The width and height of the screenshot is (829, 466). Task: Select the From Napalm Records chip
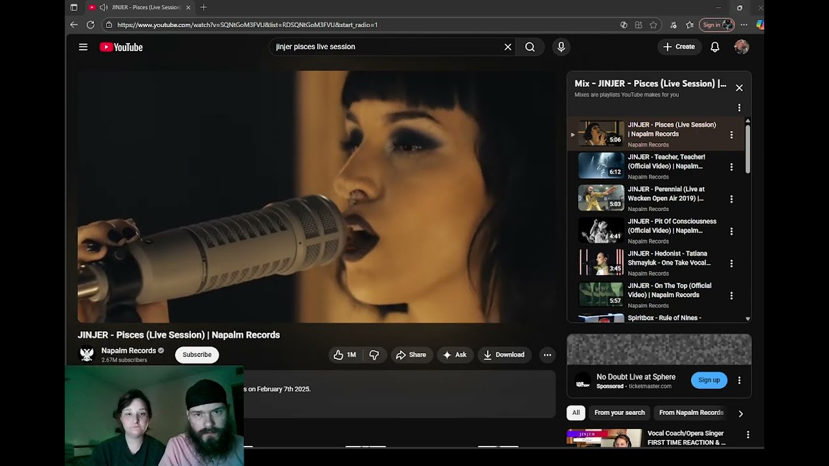pos(691,413)
